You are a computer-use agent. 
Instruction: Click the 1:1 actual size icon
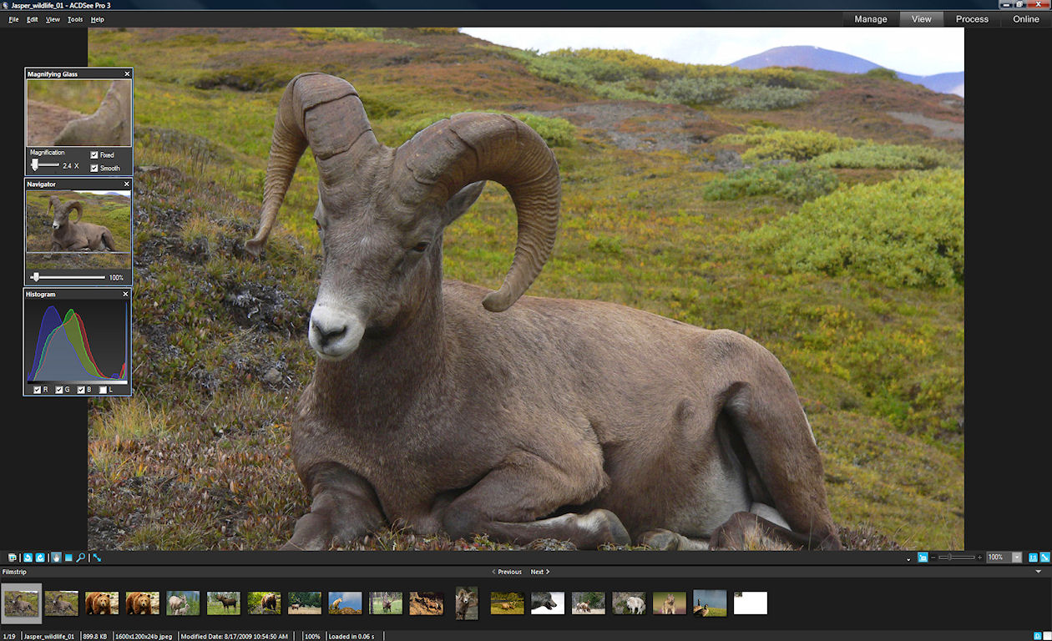coord(1033,558)
